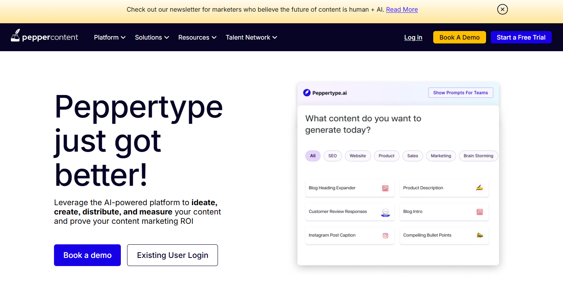Click the Customer Review Responses icon
Screen dimensions: 563x306
385,212
